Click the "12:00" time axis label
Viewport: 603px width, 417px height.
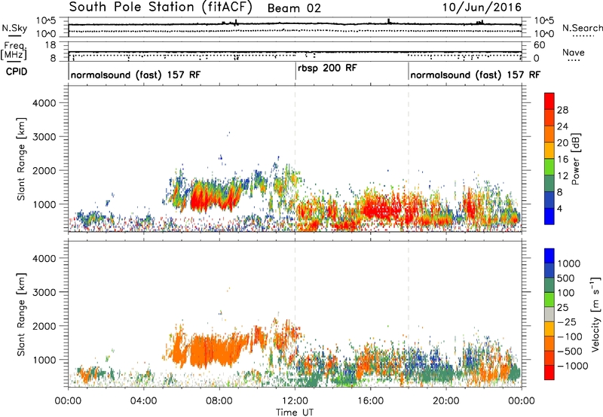pyautogui.click(x=295, y=401)
